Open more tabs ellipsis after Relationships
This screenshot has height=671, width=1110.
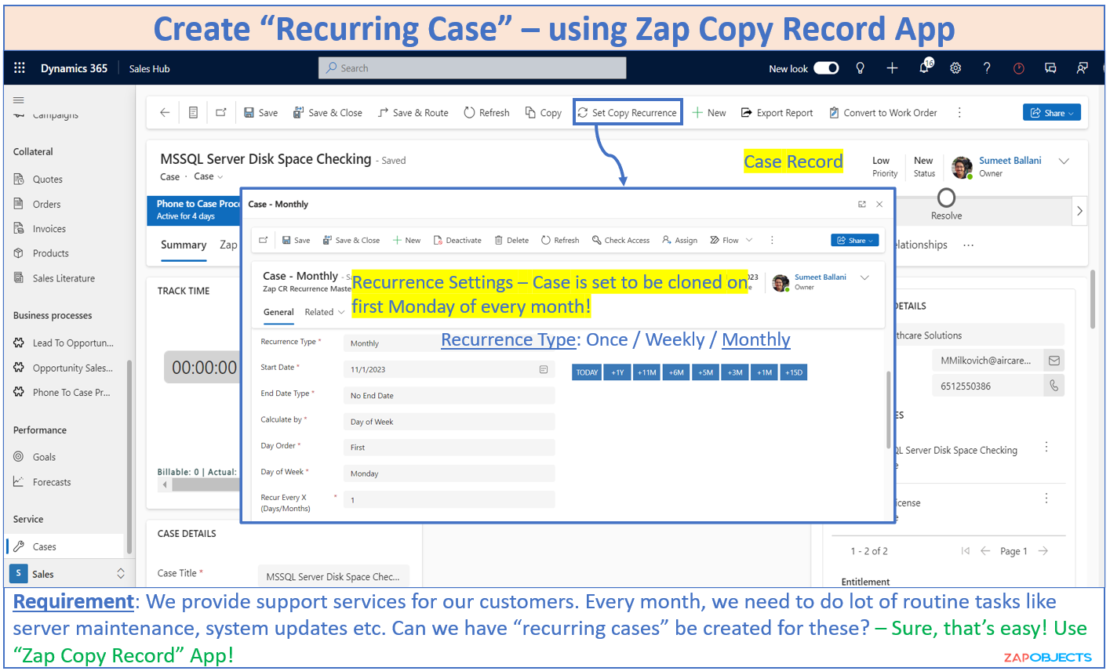click(x=969, y=245)
